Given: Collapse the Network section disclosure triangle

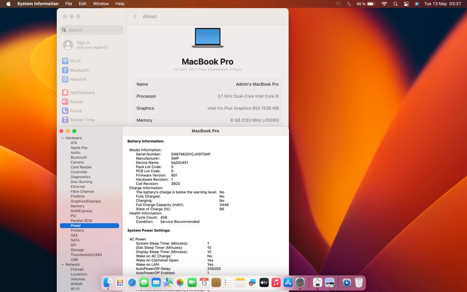Looking at the screenshot, I should [63, 265].
